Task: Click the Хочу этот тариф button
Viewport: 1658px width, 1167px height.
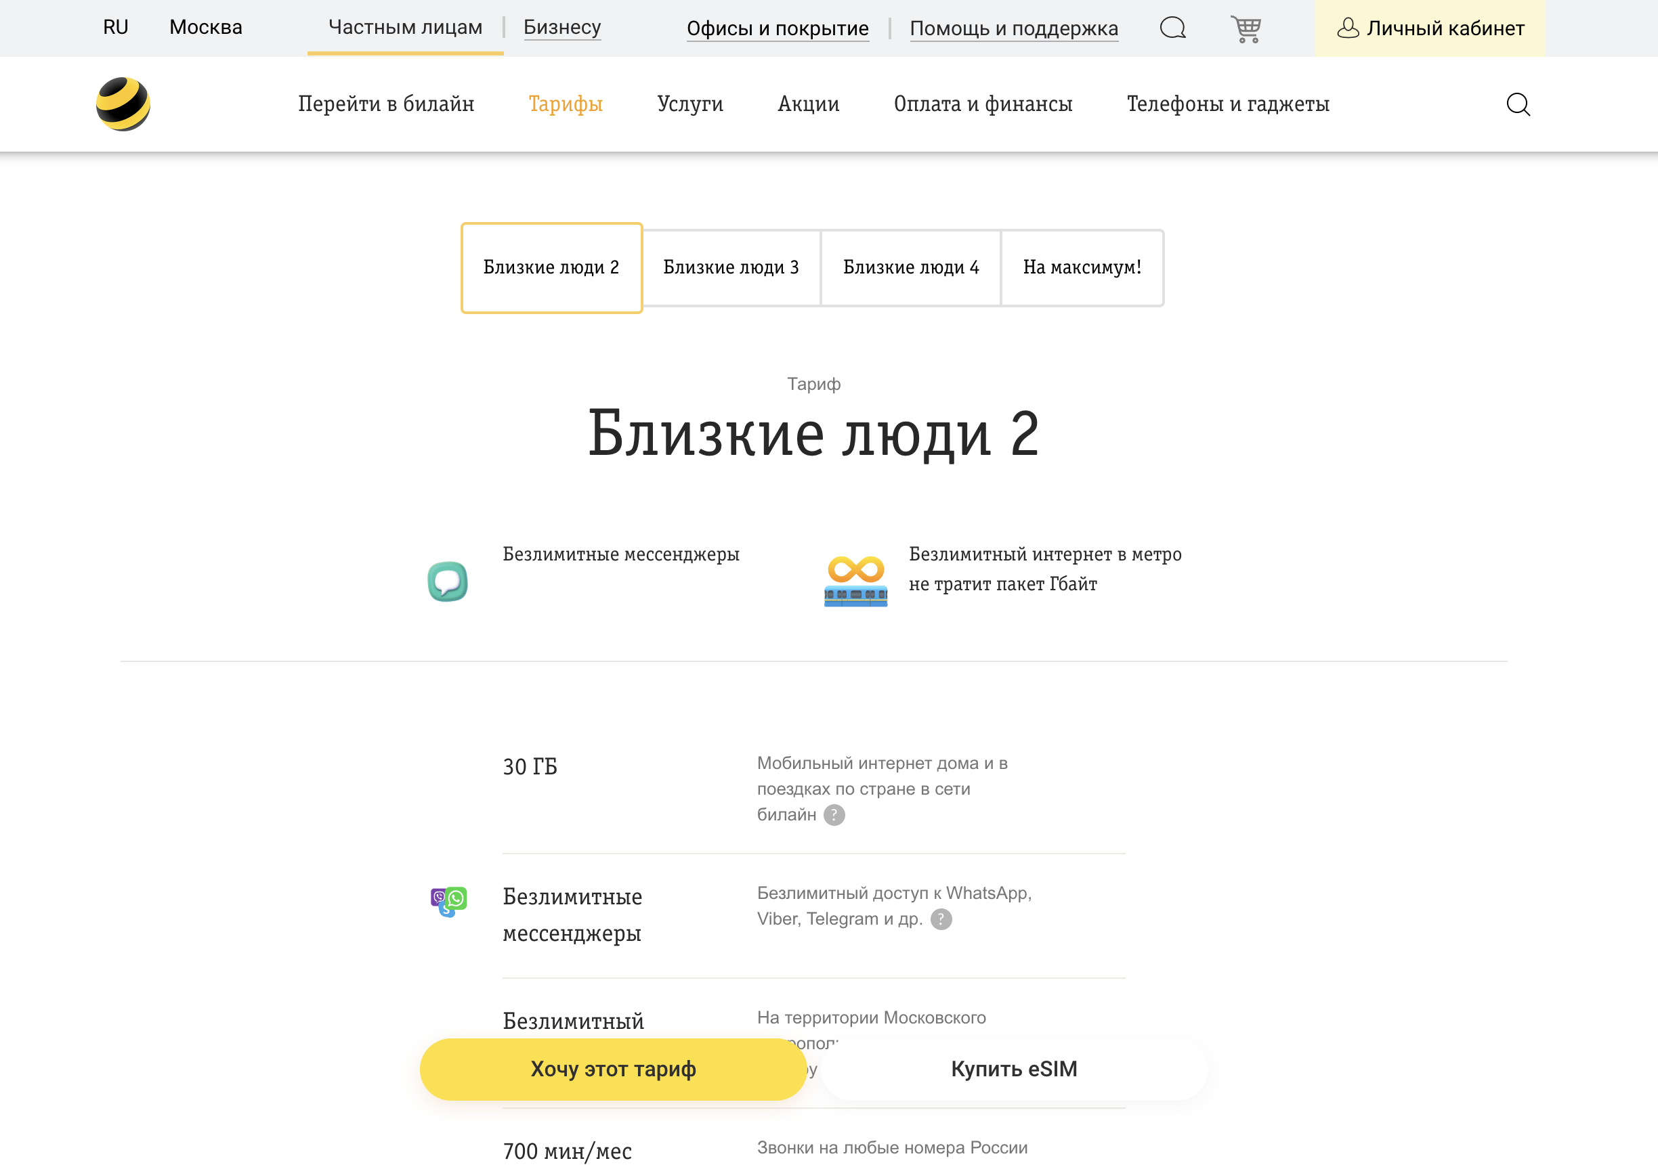Action: (613, 1069)
